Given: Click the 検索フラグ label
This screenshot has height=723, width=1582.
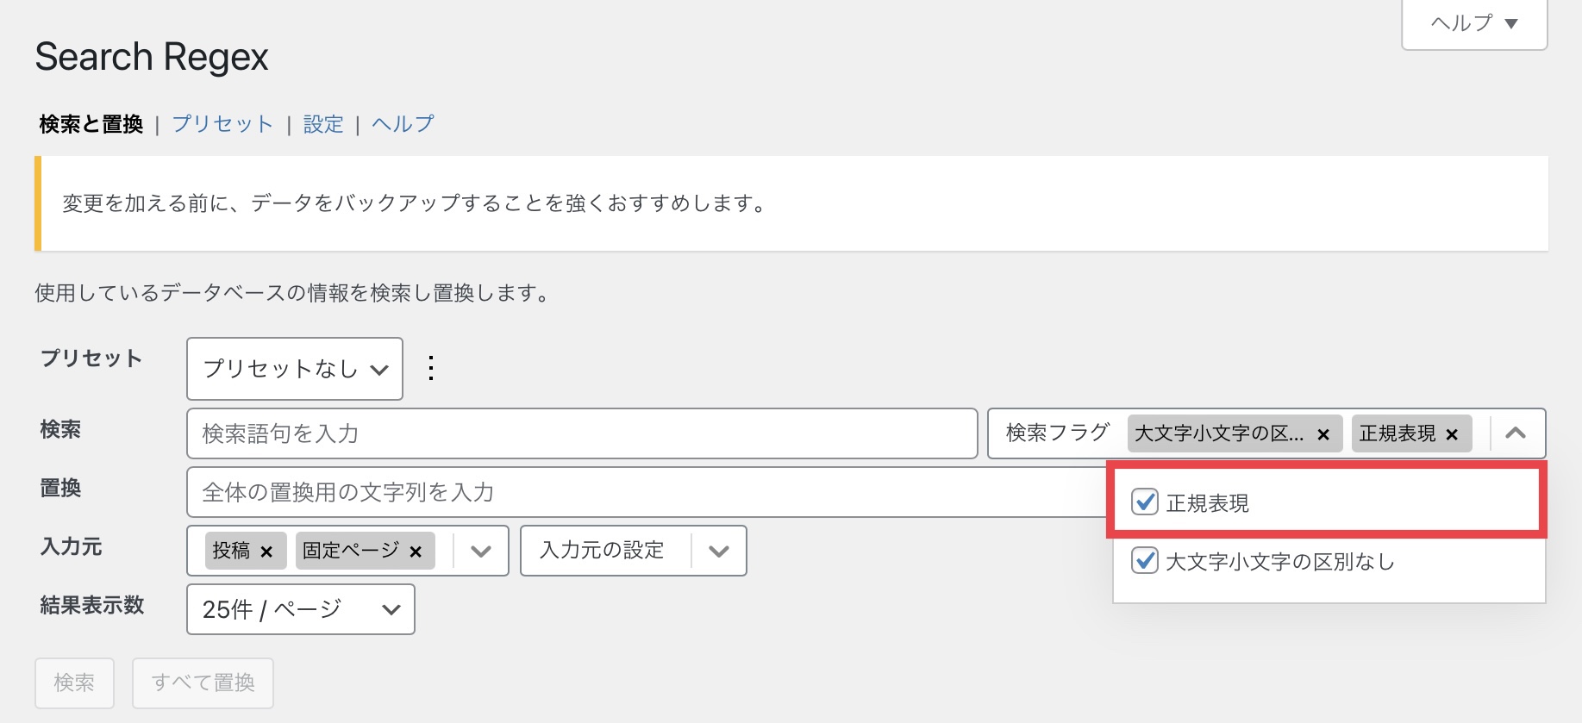Looking at the screenshot, I should [x=1058, y=433].
